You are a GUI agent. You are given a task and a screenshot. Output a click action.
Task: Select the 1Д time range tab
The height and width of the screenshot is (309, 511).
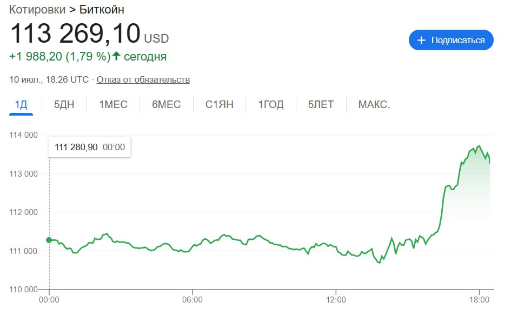tap(21, 105)
